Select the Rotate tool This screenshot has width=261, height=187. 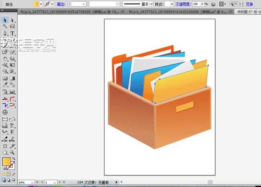(5, 59)
